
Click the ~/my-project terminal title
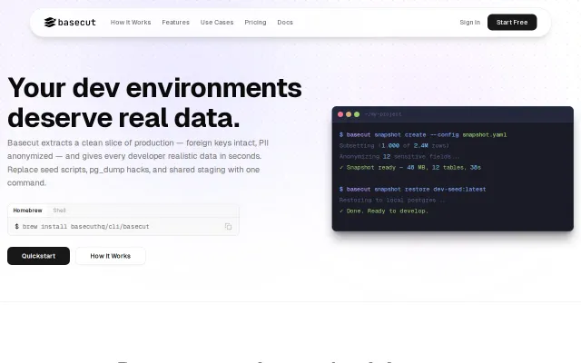point(383,114)
